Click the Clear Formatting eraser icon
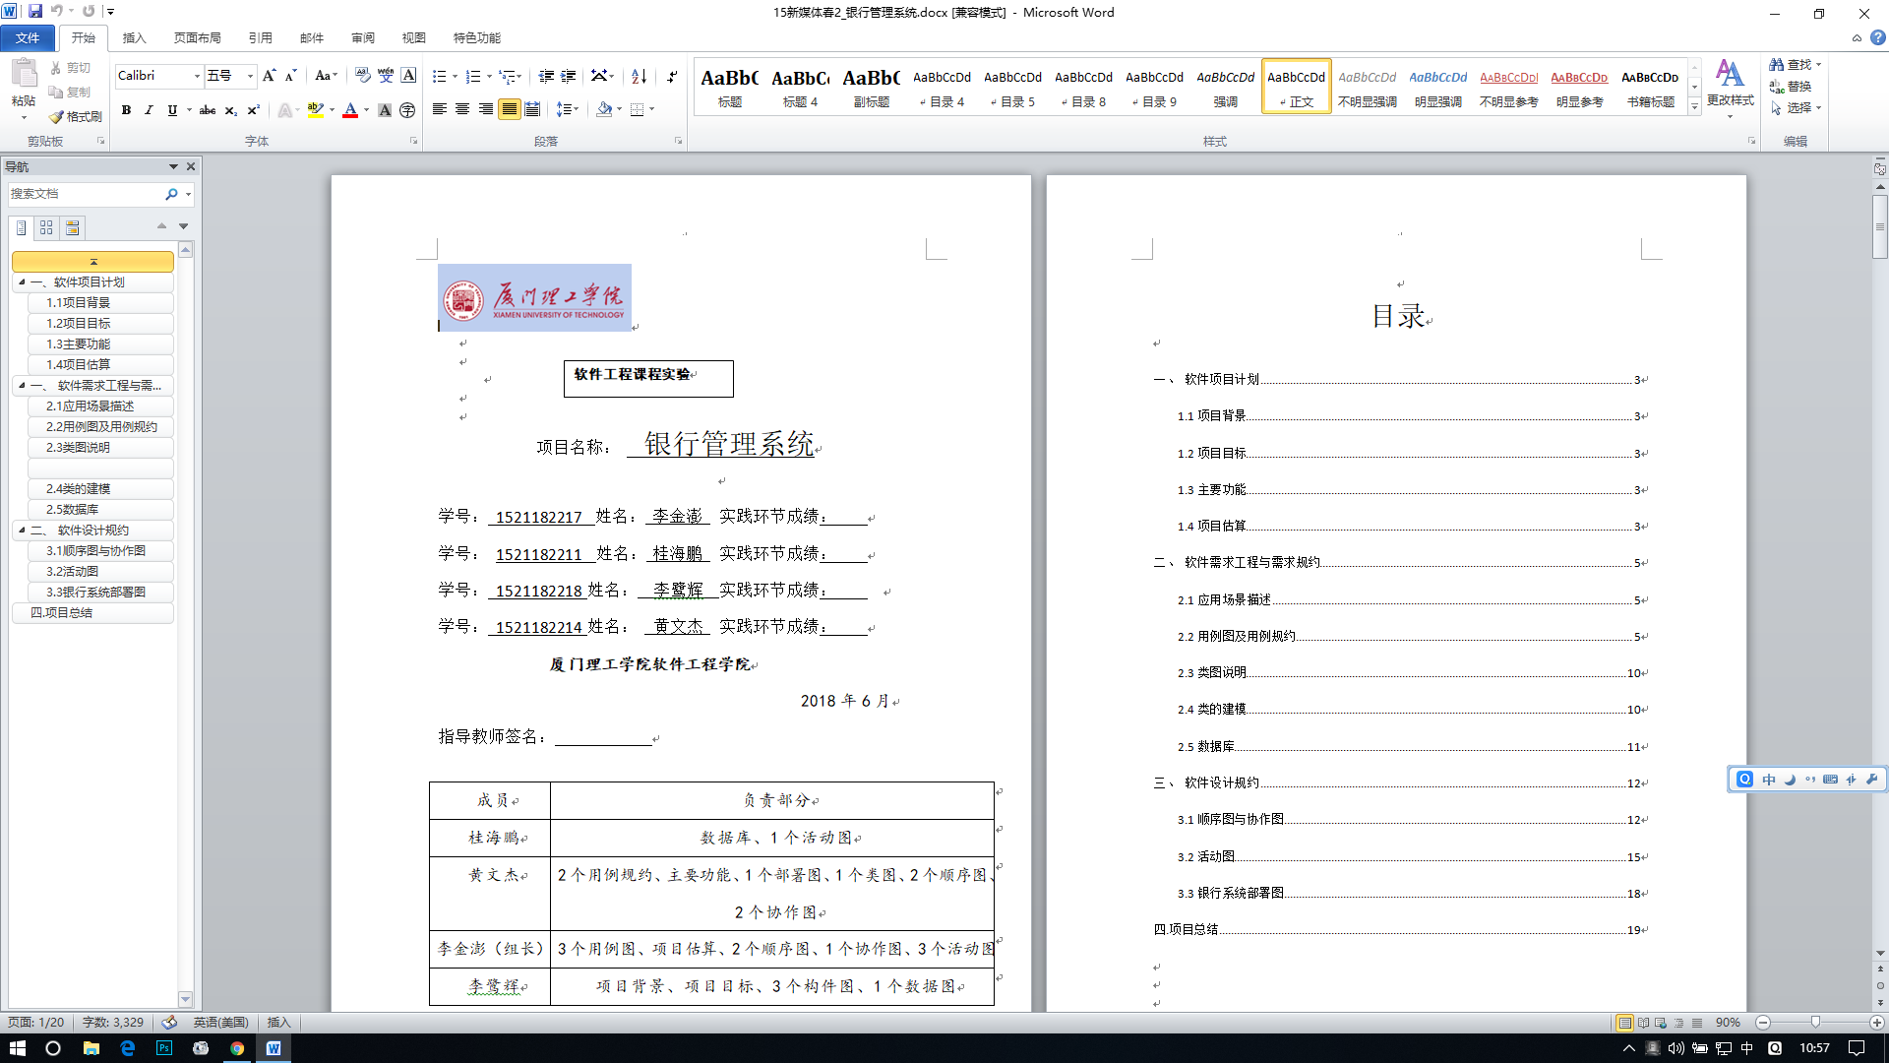The image size is (1889, 1063). pyautogui.click(x=363, y=76)
